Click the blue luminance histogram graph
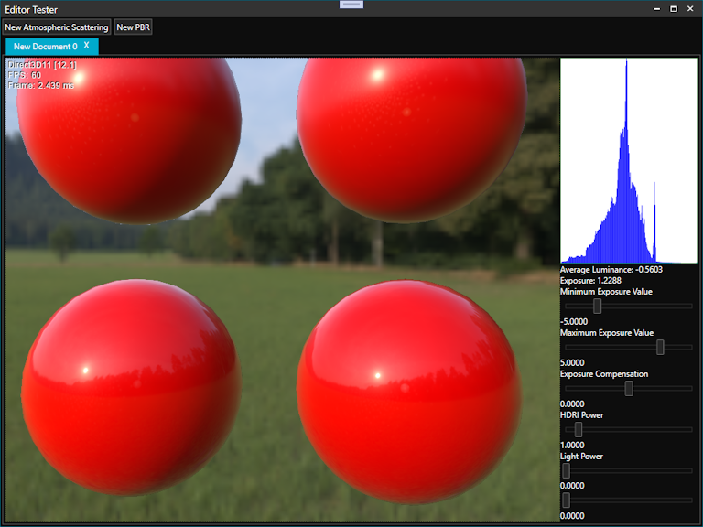703x527 pixels. (x=628, y=161)
